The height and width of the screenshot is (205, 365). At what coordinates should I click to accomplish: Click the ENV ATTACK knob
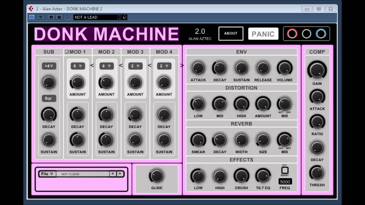[198, 68]
